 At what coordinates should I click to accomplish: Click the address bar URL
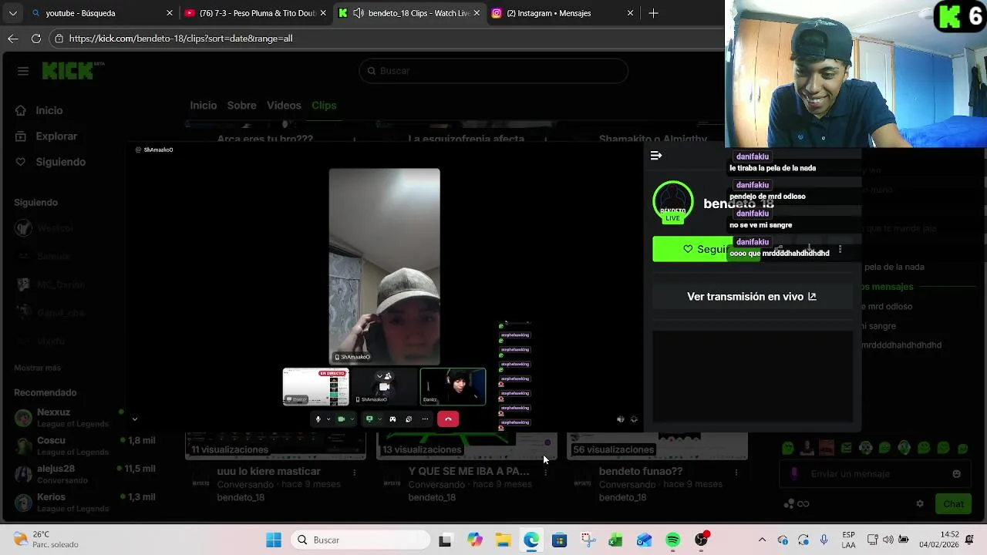[x=180, y=39]
